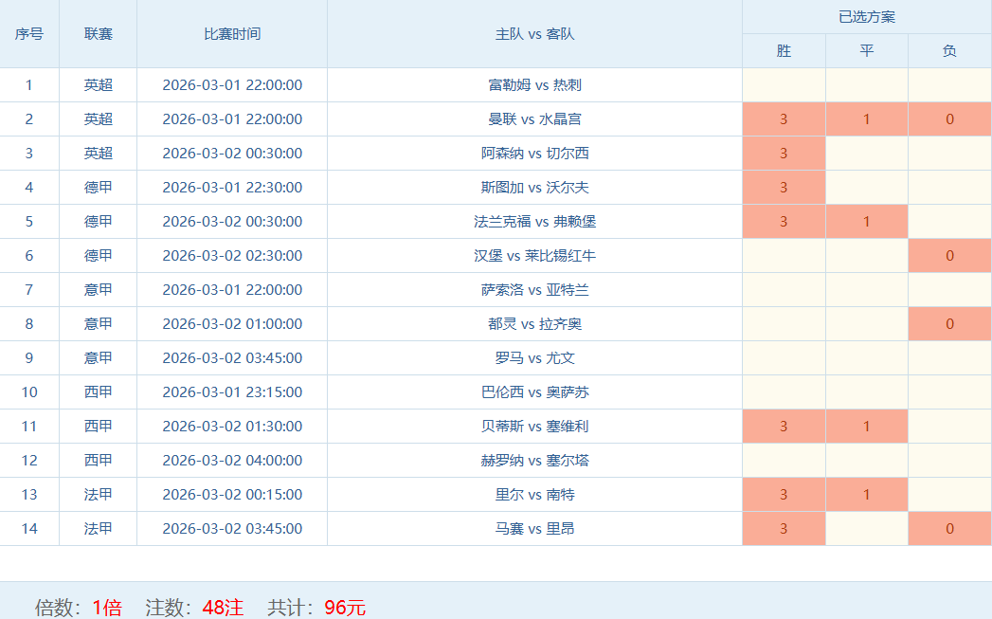
Task: Click the 萨索洛 vs 亚特兰 match name
Action: click(534, 290)
